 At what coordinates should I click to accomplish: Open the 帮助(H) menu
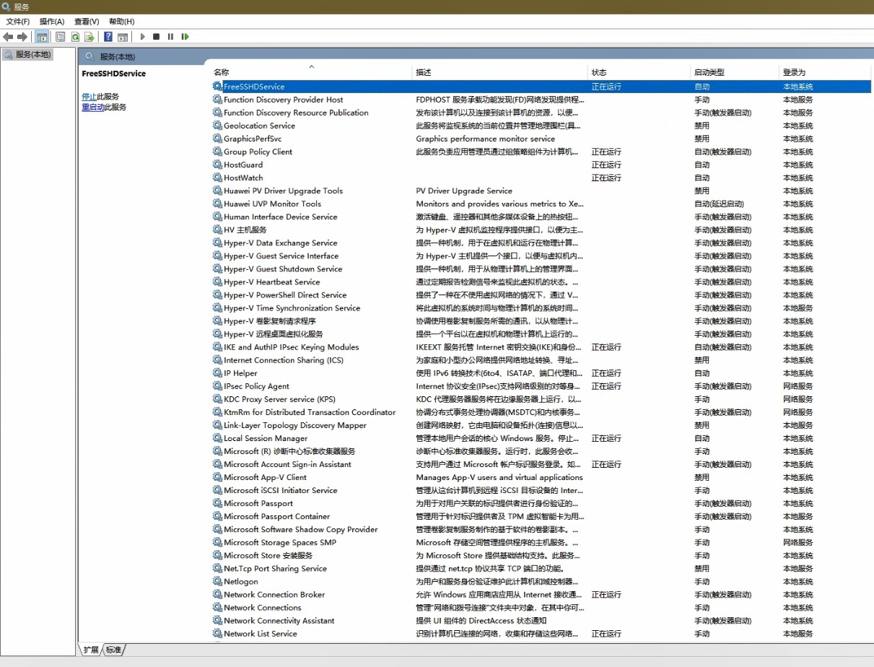pyautogui.click(x=121, y=22)
